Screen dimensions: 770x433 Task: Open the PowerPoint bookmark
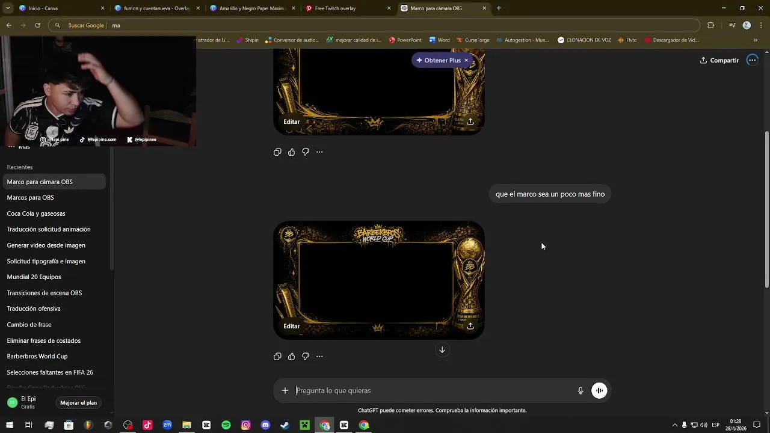[x=405, y=40]
